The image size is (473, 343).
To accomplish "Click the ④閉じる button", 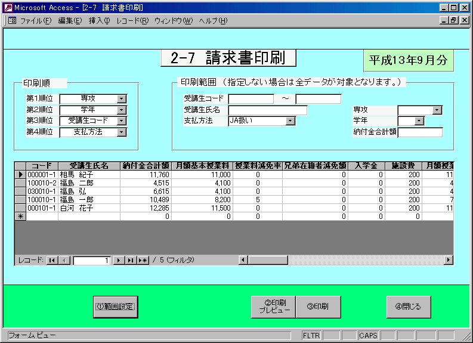I will pyautogui.click(x=409, y=307).
